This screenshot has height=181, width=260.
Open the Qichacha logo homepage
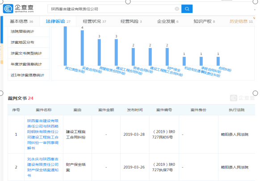point(18,8)
